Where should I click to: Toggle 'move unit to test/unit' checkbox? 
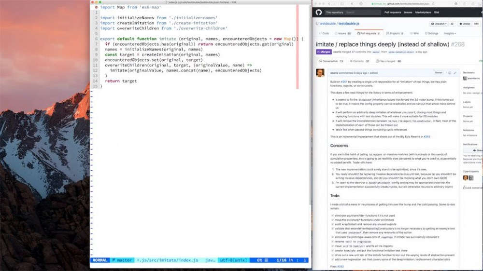point(332,246)
